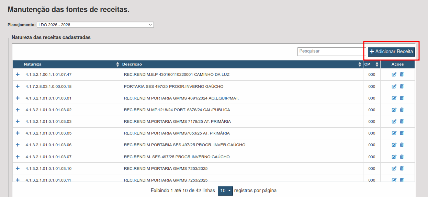428x197 pixels.
Task: Delete the CAMINHO DA LUZ revenue row
Action: coord(402,74)
